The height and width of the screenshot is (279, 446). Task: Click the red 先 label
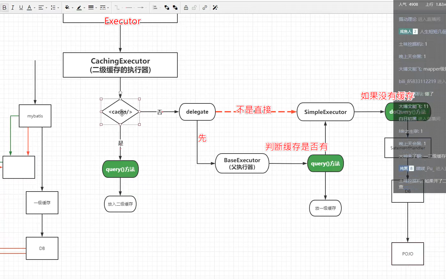202,138
